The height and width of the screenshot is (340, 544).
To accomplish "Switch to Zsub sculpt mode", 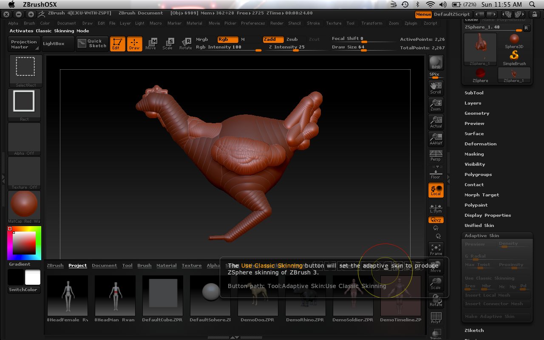I will [292, 40].
